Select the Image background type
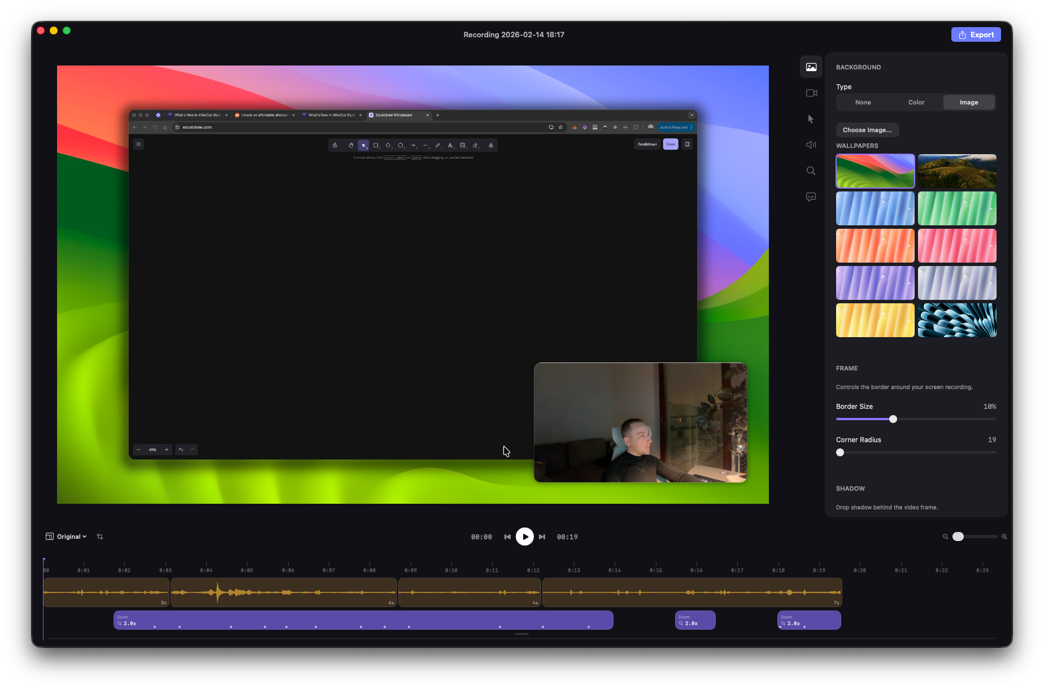 coord(968,102)
